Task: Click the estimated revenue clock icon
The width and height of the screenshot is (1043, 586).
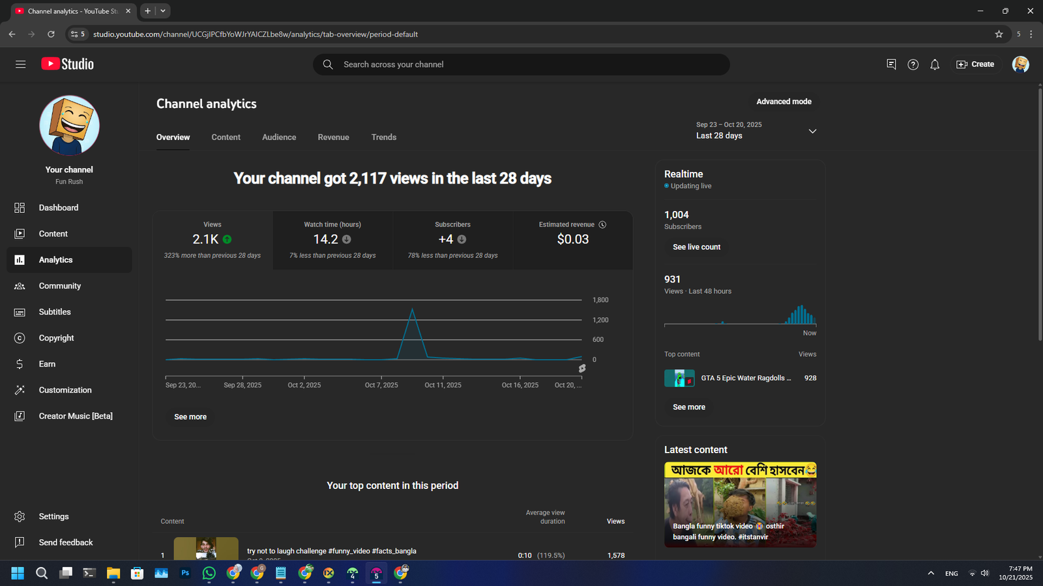Action: pos(602,225)
